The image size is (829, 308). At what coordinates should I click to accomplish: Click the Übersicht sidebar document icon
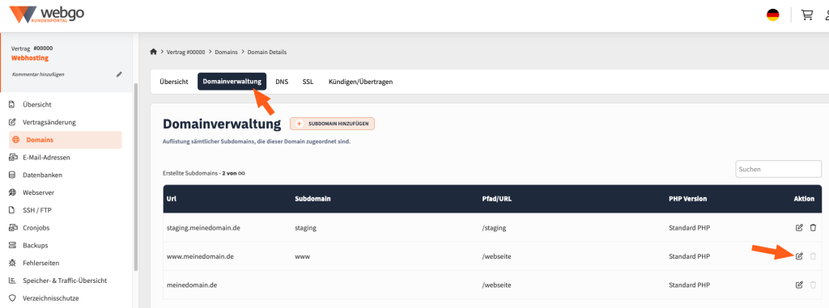[12, 104]
